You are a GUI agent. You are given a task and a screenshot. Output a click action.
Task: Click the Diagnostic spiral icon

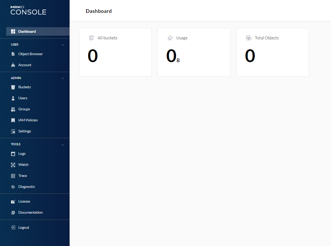point(13,187)
